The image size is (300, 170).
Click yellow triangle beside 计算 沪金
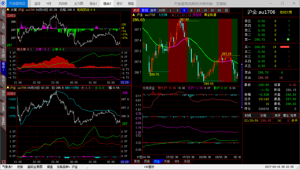tap(8, 10)
